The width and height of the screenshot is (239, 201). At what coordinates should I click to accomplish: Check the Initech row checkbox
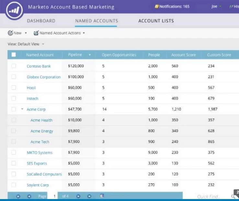click(14, 98)
